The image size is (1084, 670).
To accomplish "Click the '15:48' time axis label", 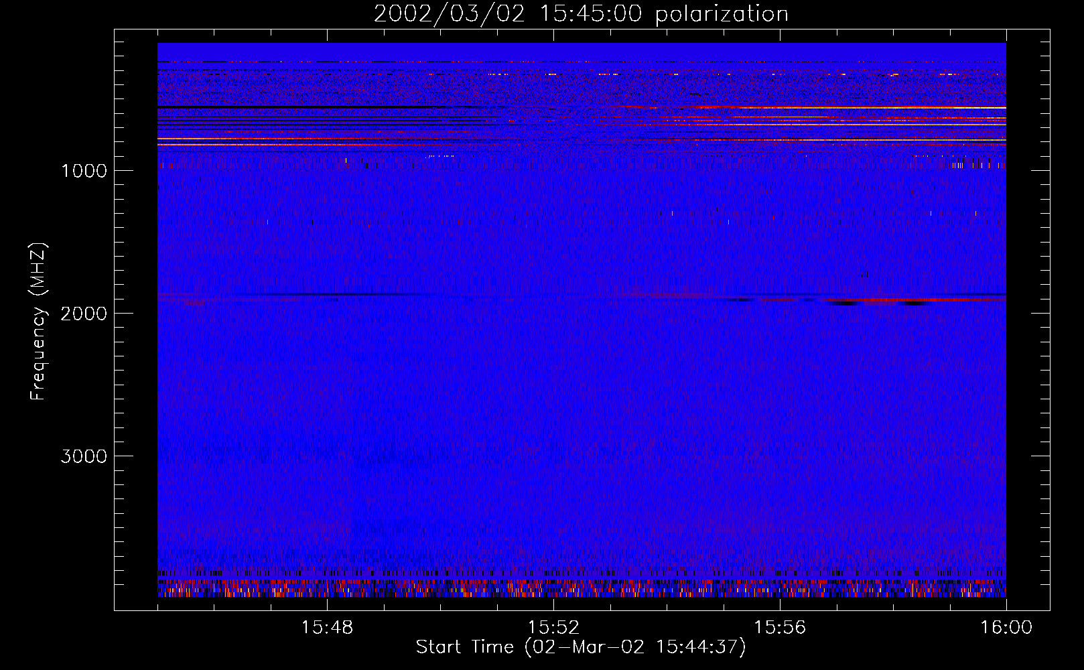I will [x=328, y=628].
